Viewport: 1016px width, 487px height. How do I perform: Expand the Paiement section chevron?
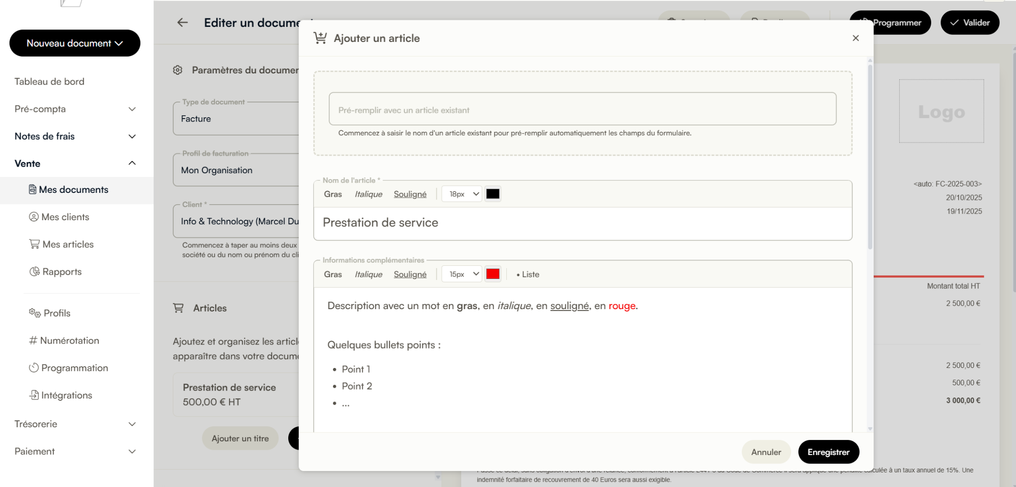point(132,451)
